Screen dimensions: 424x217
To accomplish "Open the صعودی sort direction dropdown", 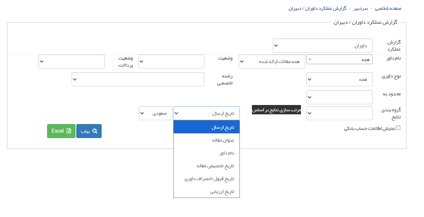I will coord(155,114).
